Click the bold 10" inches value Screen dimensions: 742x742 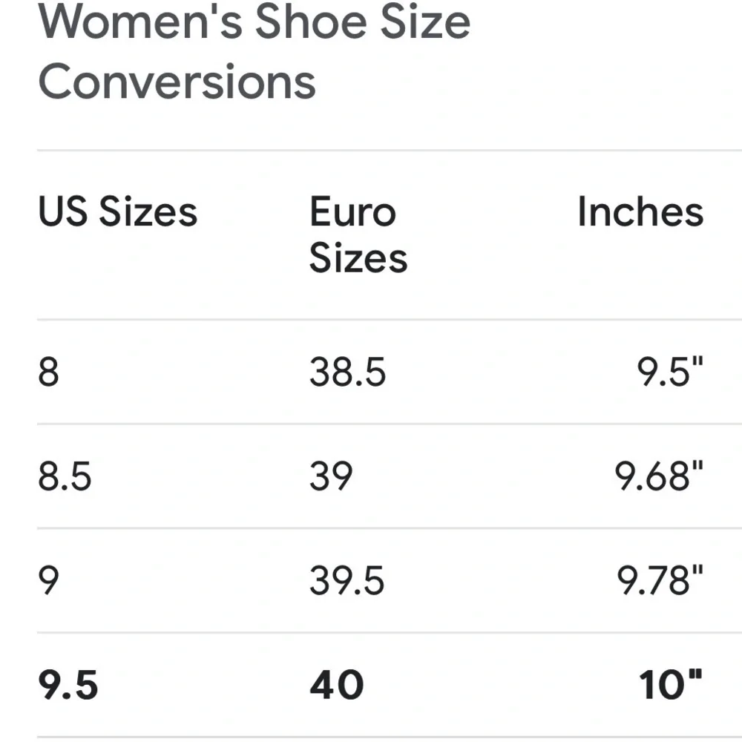coord(671,684)
